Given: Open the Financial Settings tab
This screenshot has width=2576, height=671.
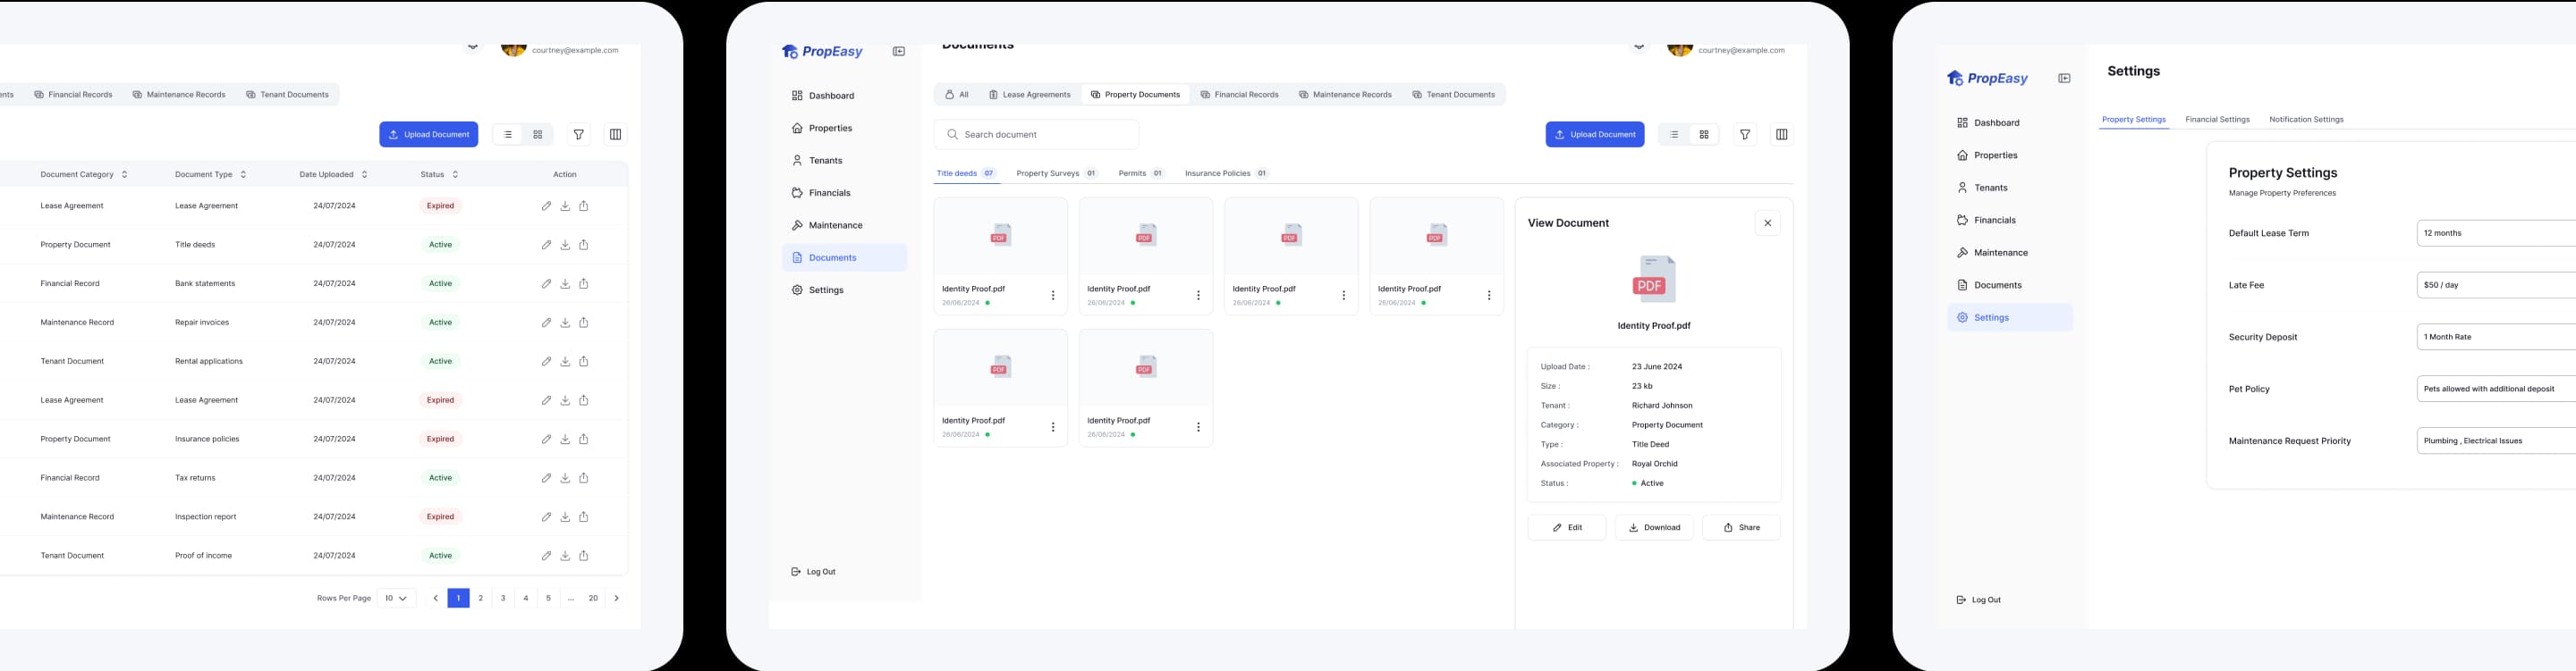Looking at the screenshot, I should 2217,120.
